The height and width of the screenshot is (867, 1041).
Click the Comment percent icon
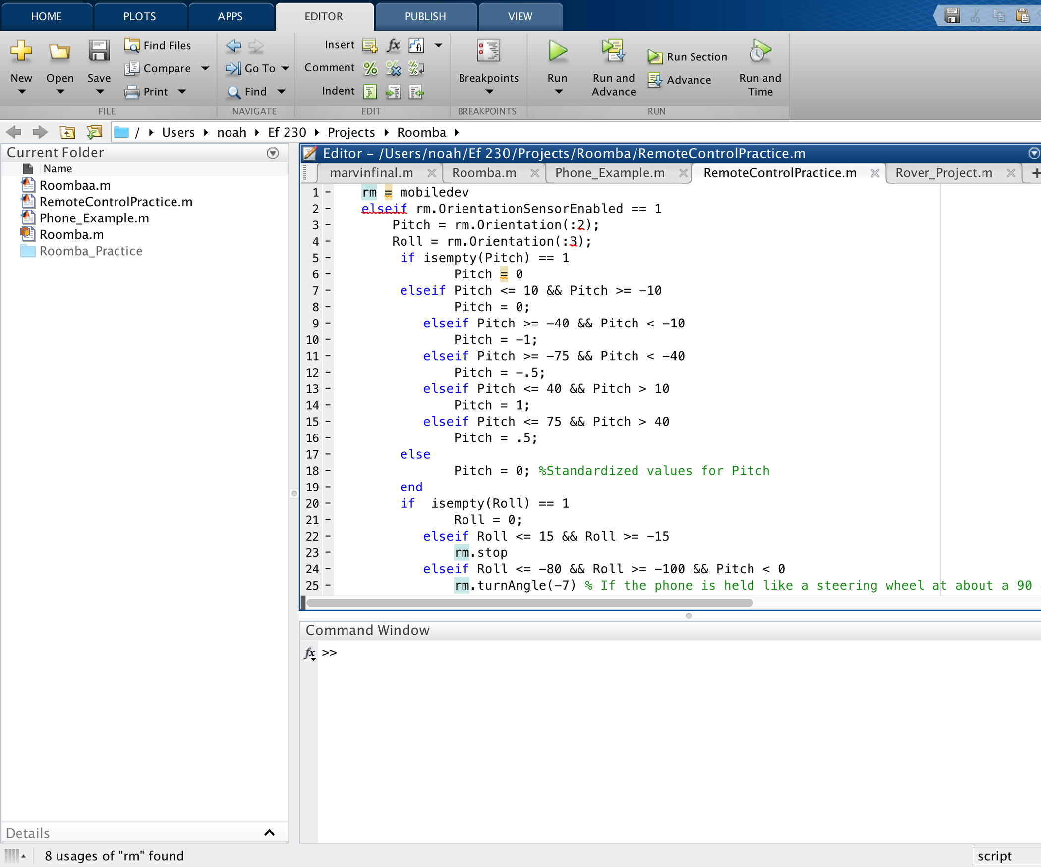click(370, 68)
